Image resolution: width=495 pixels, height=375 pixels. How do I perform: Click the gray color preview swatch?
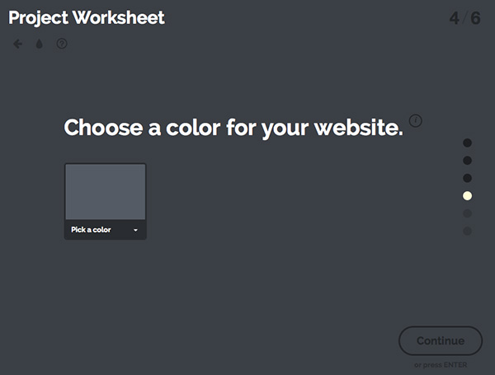(105, 191)
